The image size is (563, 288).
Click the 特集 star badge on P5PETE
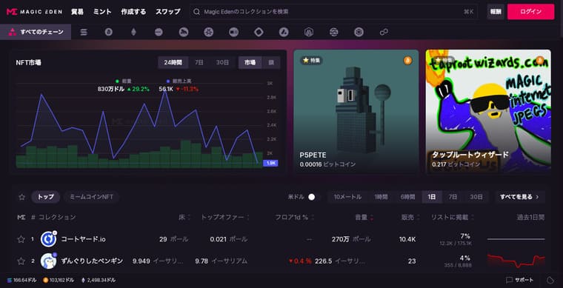(311, 61)
